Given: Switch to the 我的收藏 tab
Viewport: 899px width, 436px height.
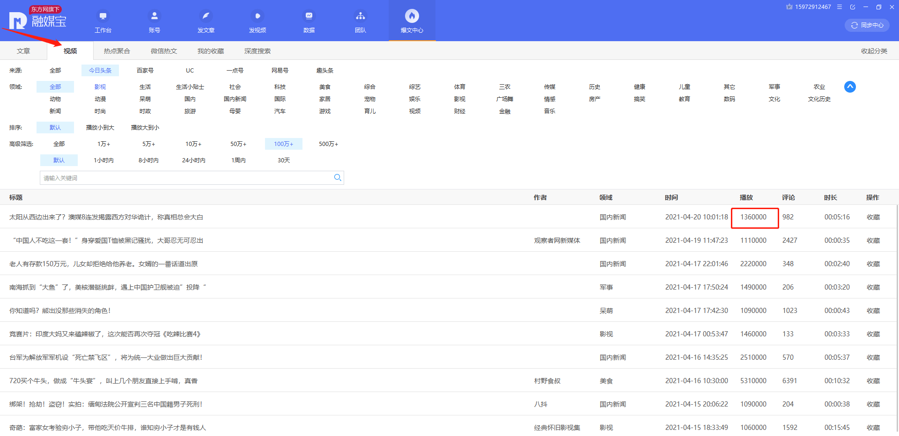Looking at the screenshot, I should pyautogui.click(x=211, y=51).
